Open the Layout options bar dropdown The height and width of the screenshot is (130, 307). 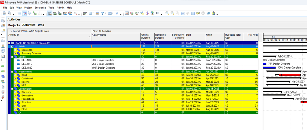click(11, 31)
